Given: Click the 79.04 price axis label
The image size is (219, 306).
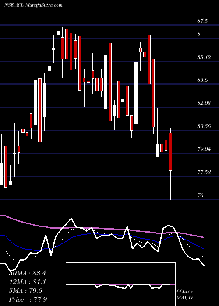Looking at the screenshot, I should pos(204,149).
